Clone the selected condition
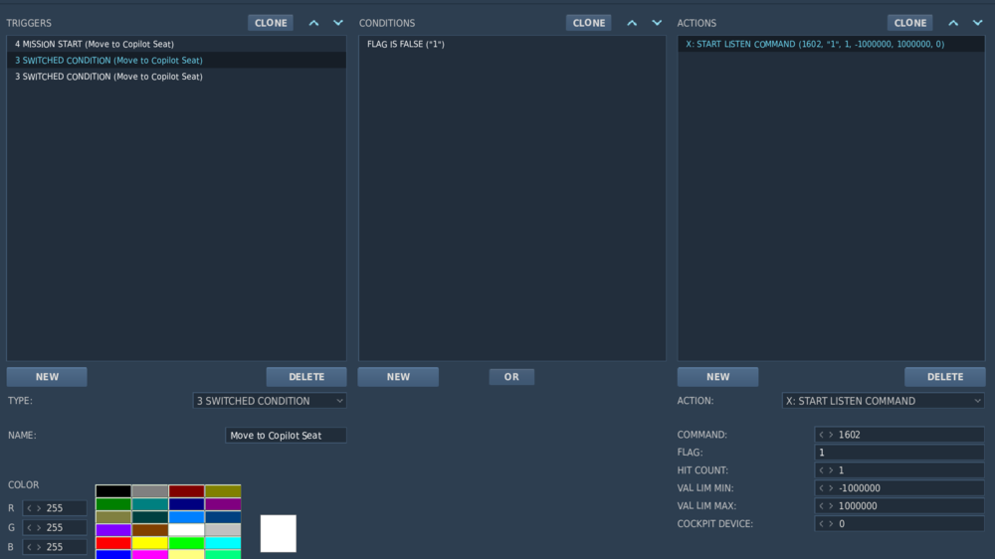The width and height of the screenshot is (995, 559). tap(589, 23)
